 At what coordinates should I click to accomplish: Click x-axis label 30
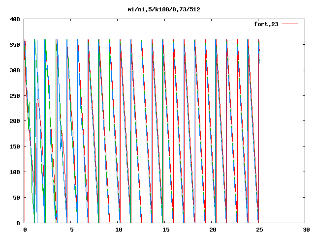(x=306, y=230)
